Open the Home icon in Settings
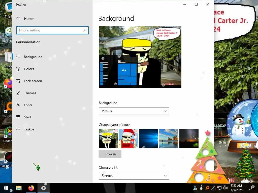Screen dimensions: 258x193 (x=18, y=19)
